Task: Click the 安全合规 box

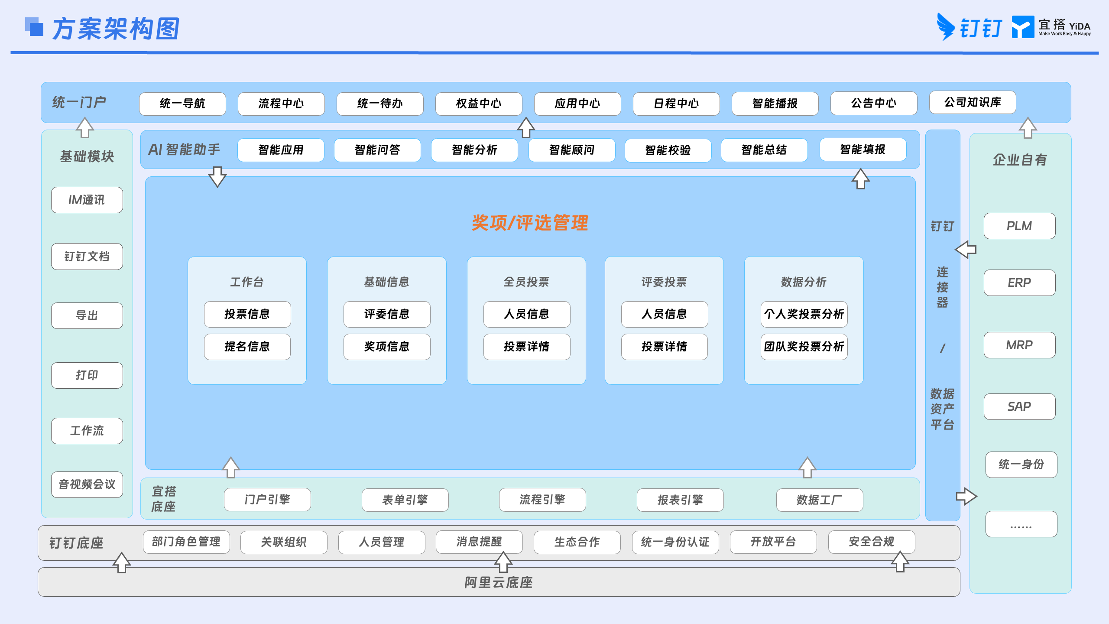Action: [x=872, y=542]
